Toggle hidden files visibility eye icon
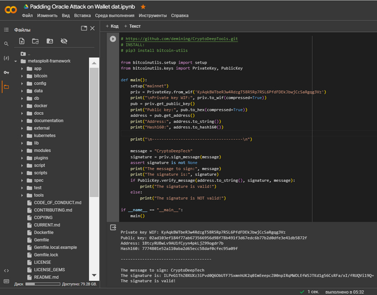 click(x=64, y=41)
